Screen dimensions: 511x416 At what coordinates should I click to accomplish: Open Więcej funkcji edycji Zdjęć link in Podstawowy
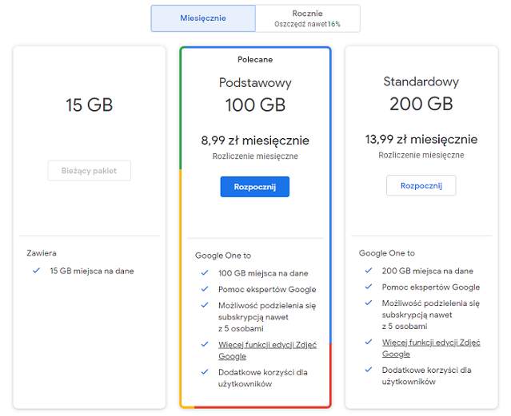pos(256,351)
